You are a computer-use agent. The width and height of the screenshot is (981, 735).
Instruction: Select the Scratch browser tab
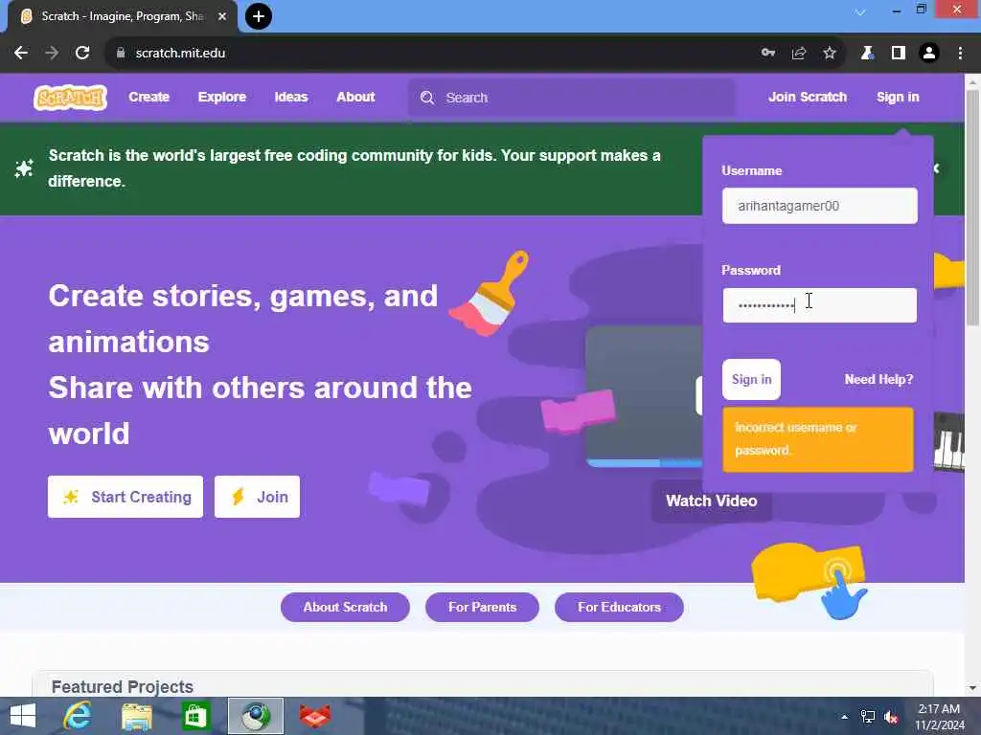pos(123,16)
